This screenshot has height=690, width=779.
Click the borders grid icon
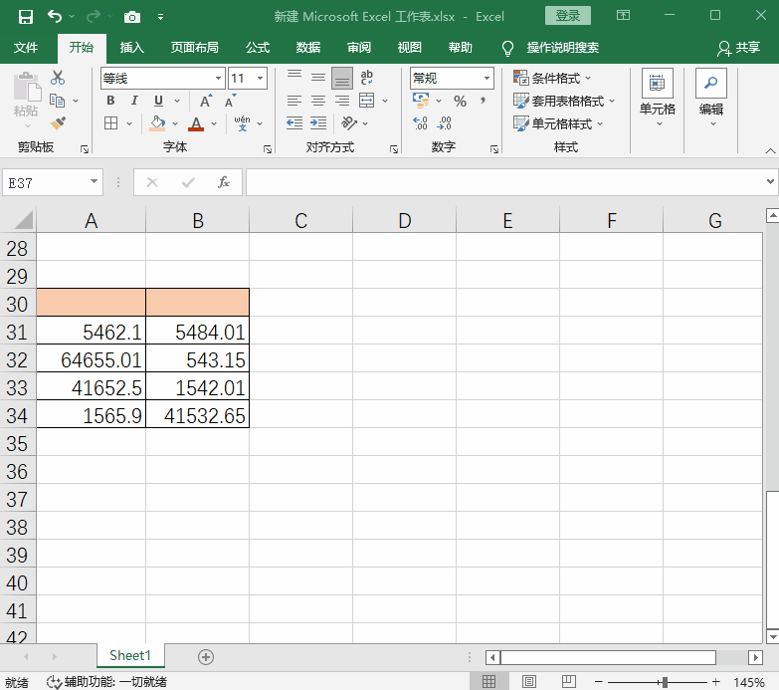pyautogui.click(x=110, y=122)
